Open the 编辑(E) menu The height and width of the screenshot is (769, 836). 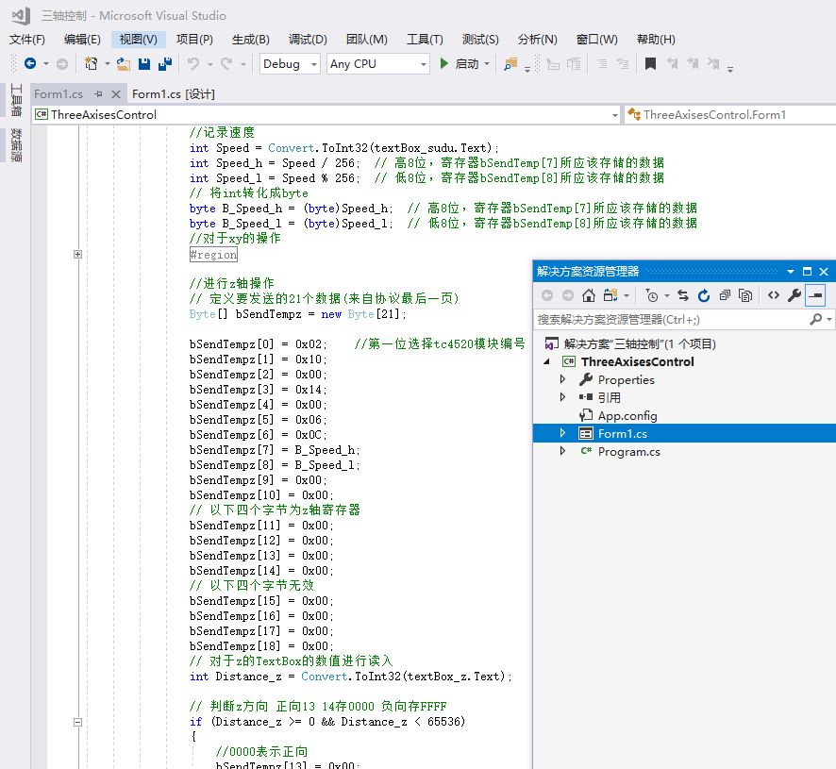point(82,40)
